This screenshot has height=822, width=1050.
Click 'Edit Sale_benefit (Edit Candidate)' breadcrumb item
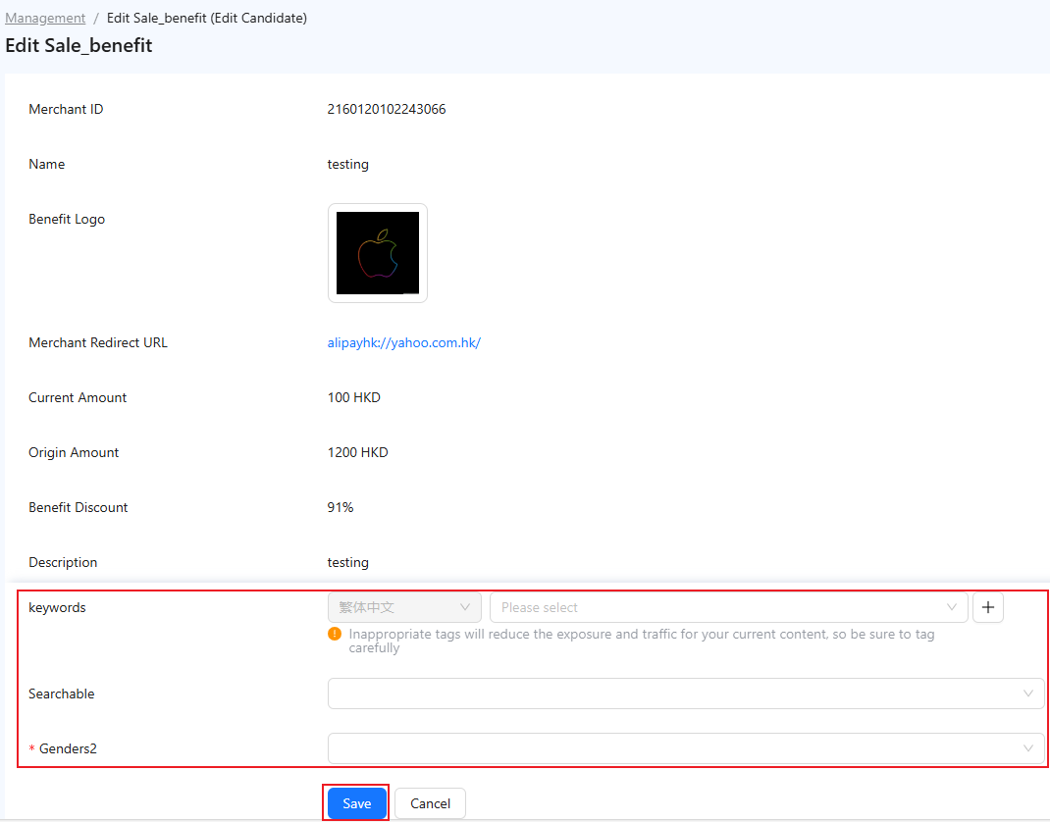[206, 18]
